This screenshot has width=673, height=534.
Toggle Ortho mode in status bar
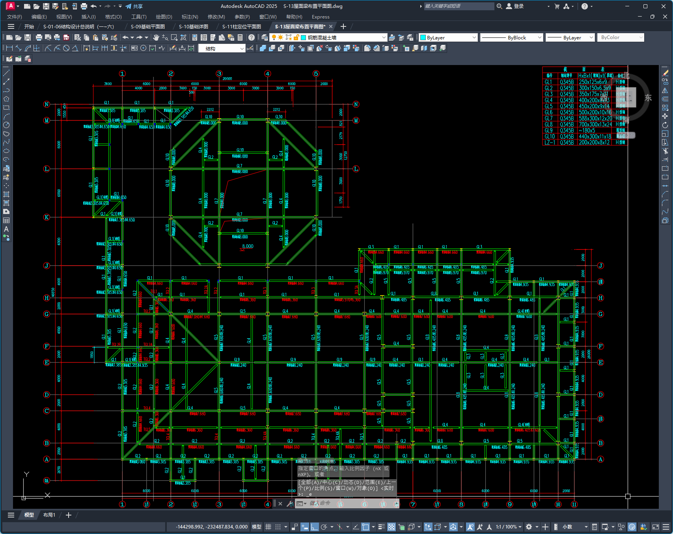[314, 527]
